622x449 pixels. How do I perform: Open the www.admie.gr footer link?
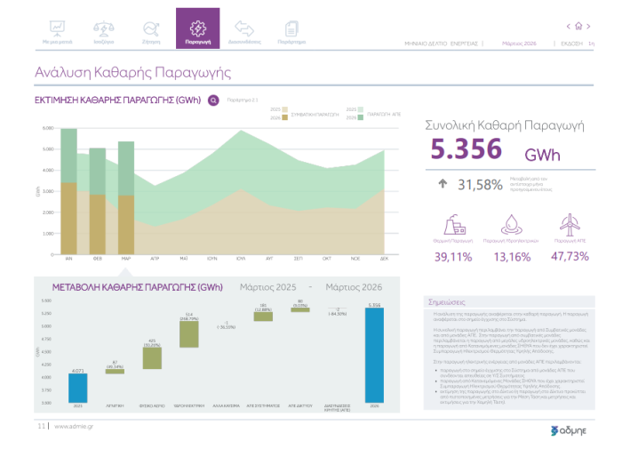74,426
